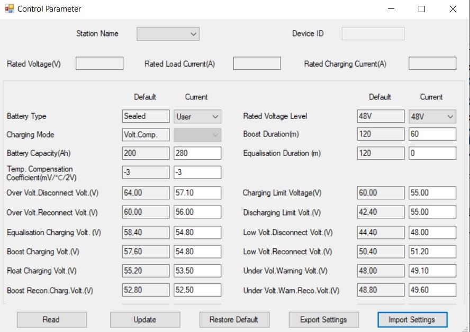Maximize the Control Parameter window
470x332 pixels.
(x=422, y=9)
